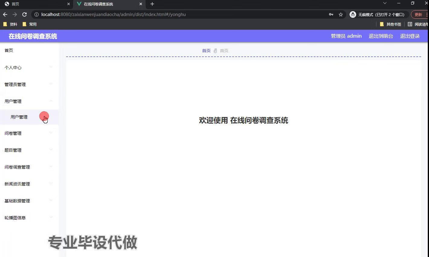Expand the 问卷调查管理 sidebar menu
Image resolution: width=429 pixels, height=257 pixels.
[x=29, y=167]
